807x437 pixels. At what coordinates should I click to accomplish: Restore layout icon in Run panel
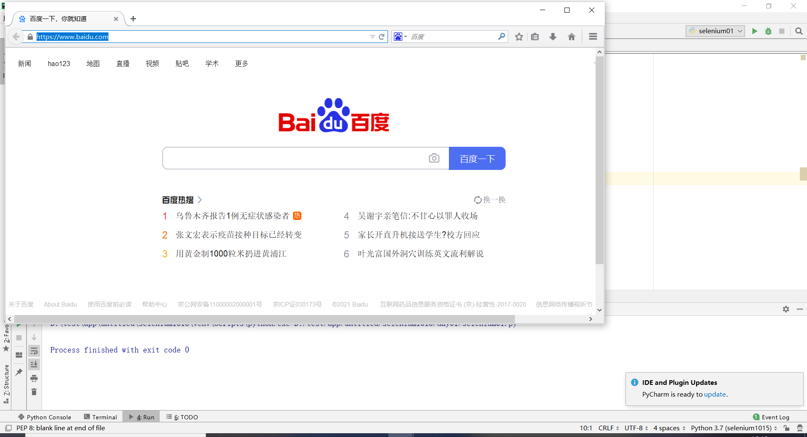click(19, 355)
